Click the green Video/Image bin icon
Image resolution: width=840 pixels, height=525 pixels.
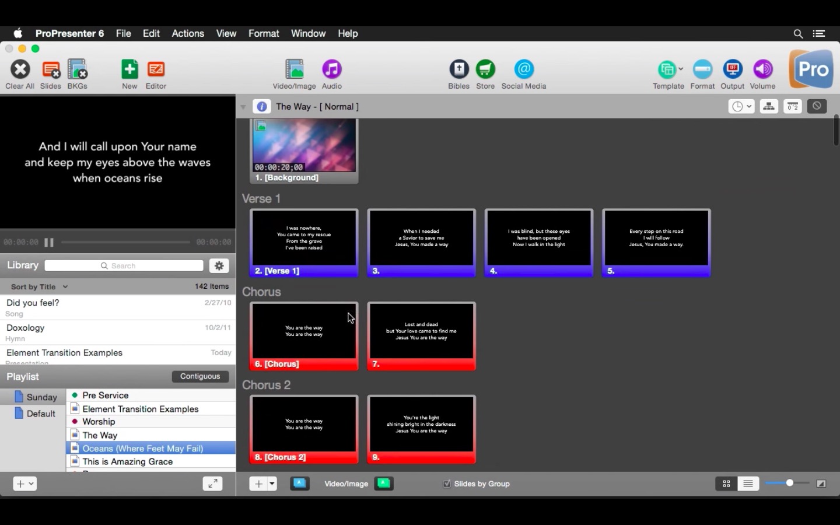384,484
